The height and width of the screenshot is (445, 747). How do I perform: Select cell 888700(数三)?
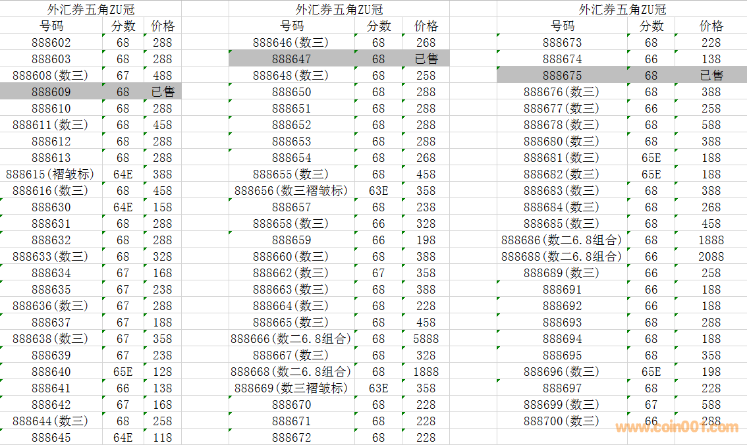[562, 421]
